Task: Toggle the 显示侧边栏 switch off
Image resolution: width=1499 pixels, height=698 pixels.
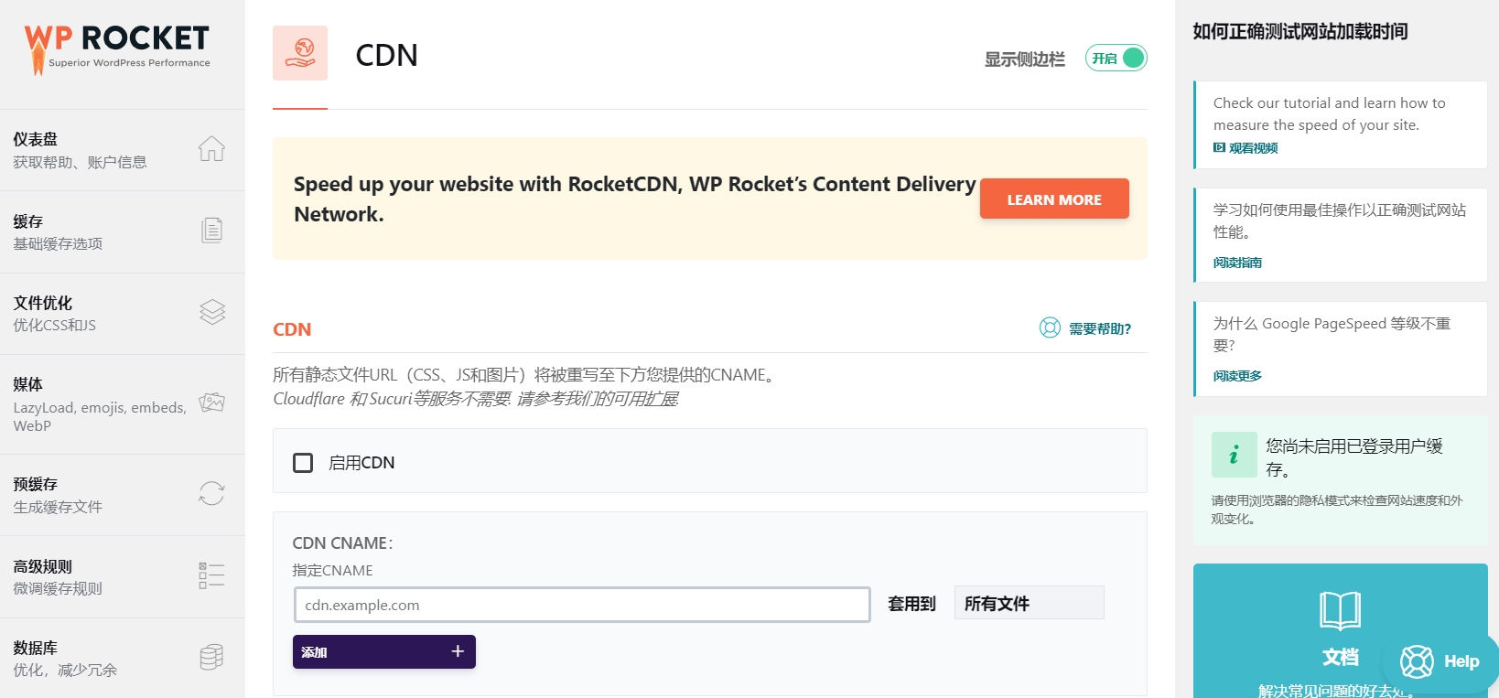Action: pyautogui.click(x=1116, y=58)
